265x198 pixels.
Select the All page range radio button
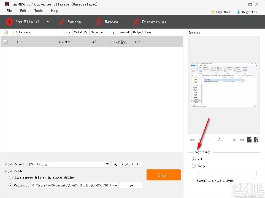(193, 159)
